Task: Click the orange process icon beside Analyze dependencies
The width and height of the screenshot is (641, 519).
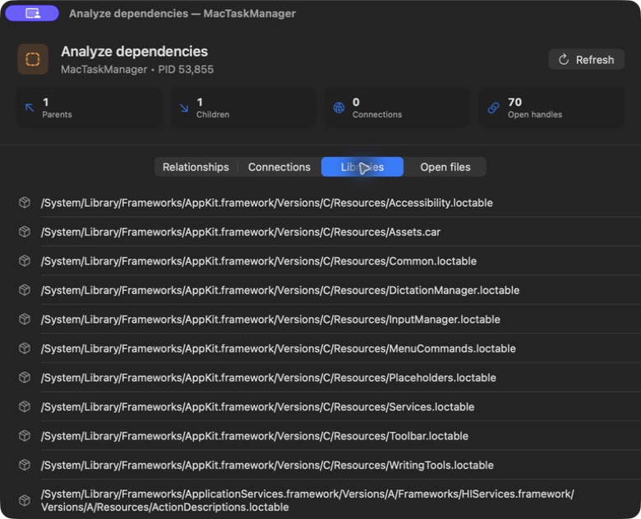Action: (33, 59)
